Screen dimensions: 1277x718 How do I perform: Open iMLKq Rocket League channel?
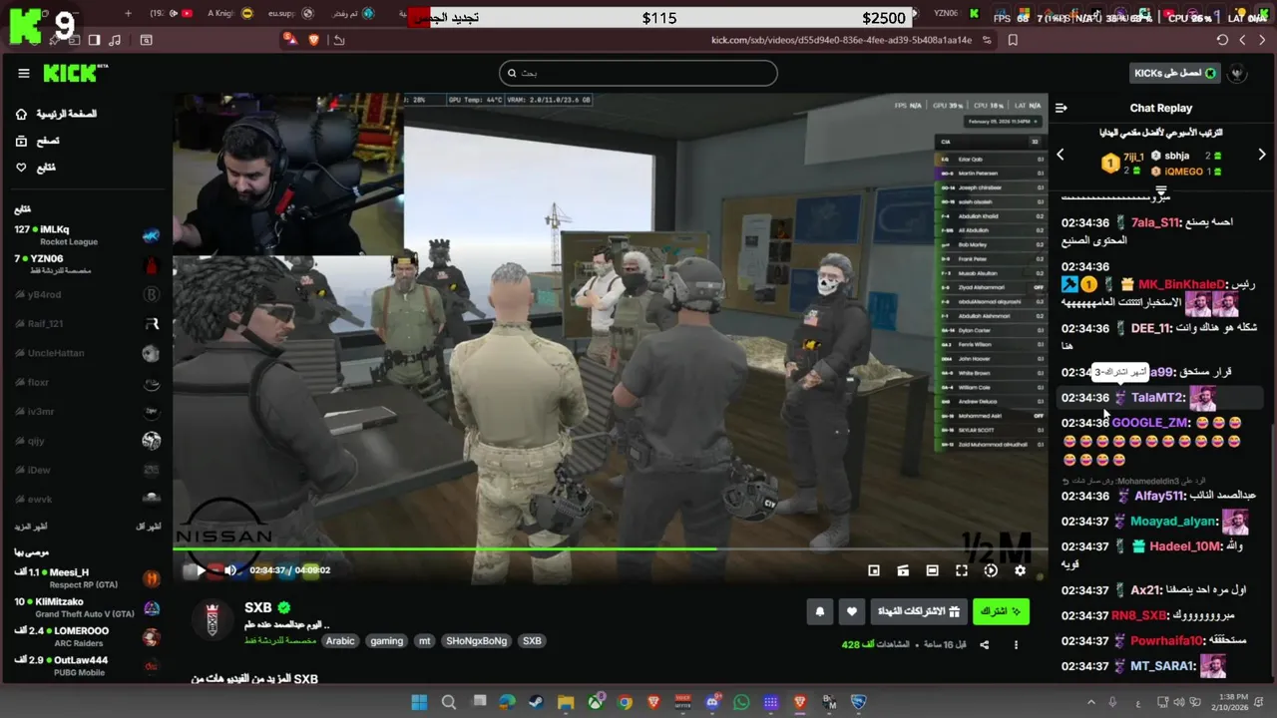pyautogui.click(x=87, y=235)
